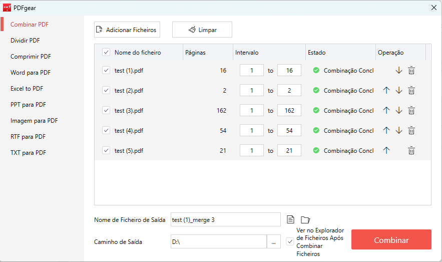The height and width of the screenshot is (262, 442).
Task: Disable view in Explorer after combining
Action: pyautogui.click(x=290, y=242)
